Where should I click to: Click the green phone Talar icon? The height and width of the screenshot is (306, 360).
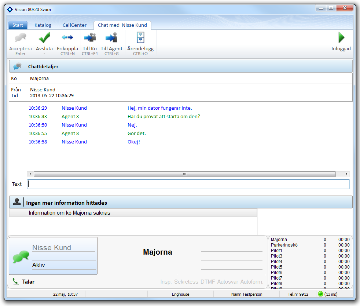(15, 281)
